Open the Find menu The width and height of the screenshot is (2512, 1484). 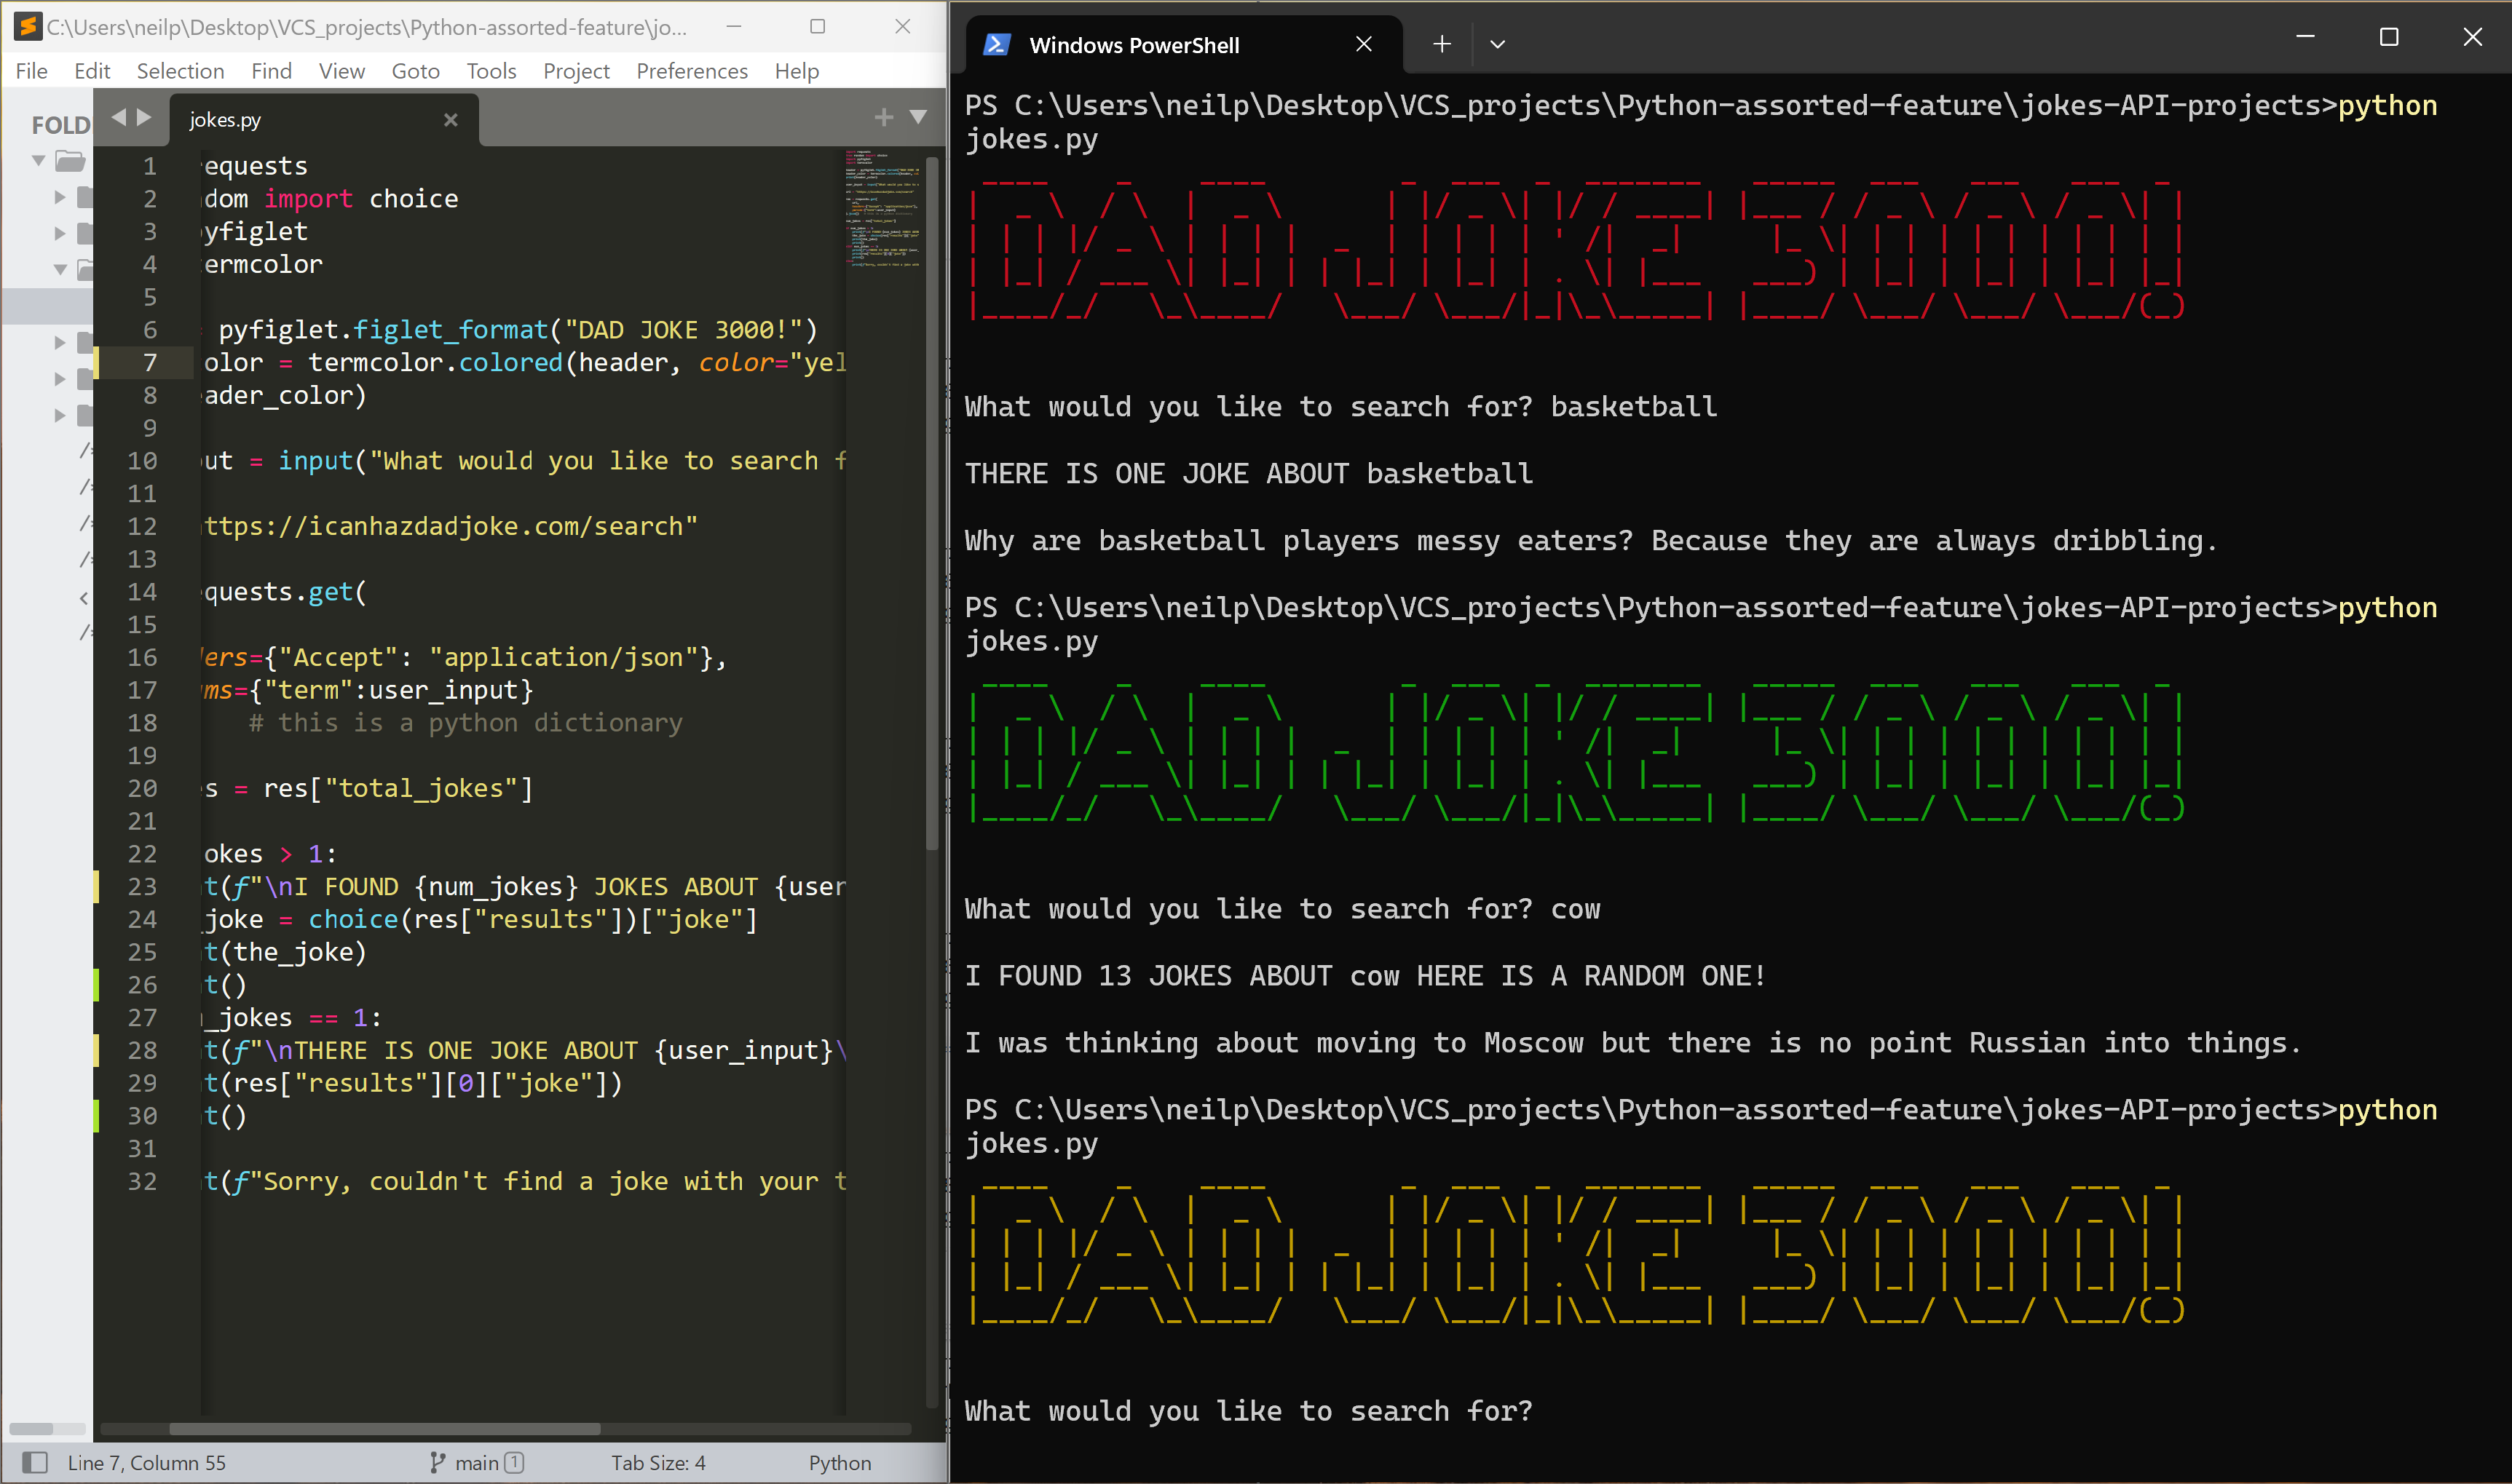pos(271,71)
